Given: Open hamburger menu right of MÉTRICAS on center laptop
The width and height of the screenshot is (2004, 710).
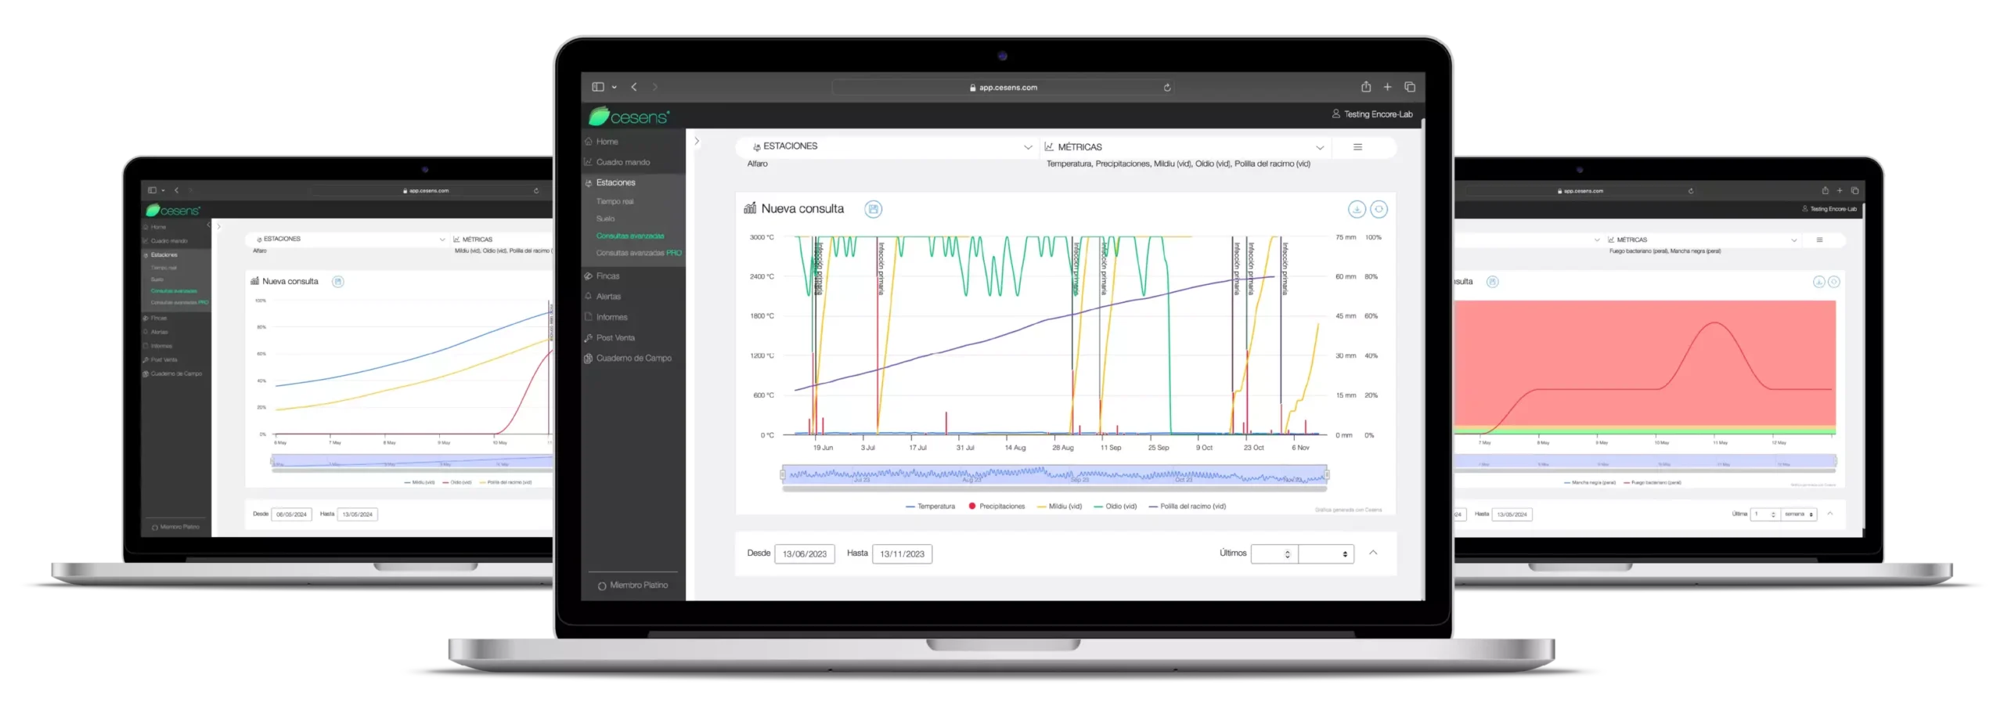Looking at the screenshot, I should (1357, 147).
